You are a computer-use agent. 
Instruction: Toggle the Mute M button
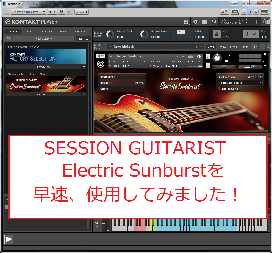208,66
